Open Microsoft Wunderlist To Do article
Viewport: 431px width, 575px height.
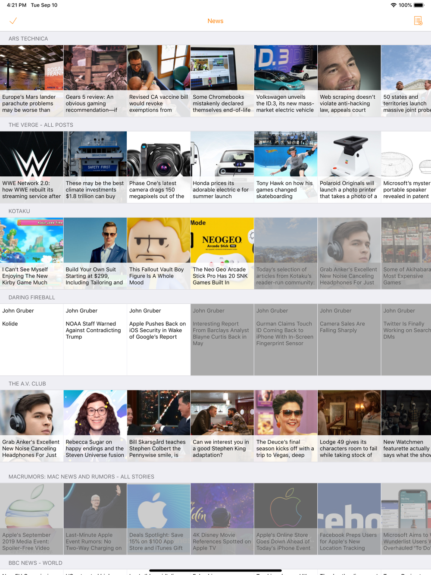pyautogui.click(x=406, y=519)
